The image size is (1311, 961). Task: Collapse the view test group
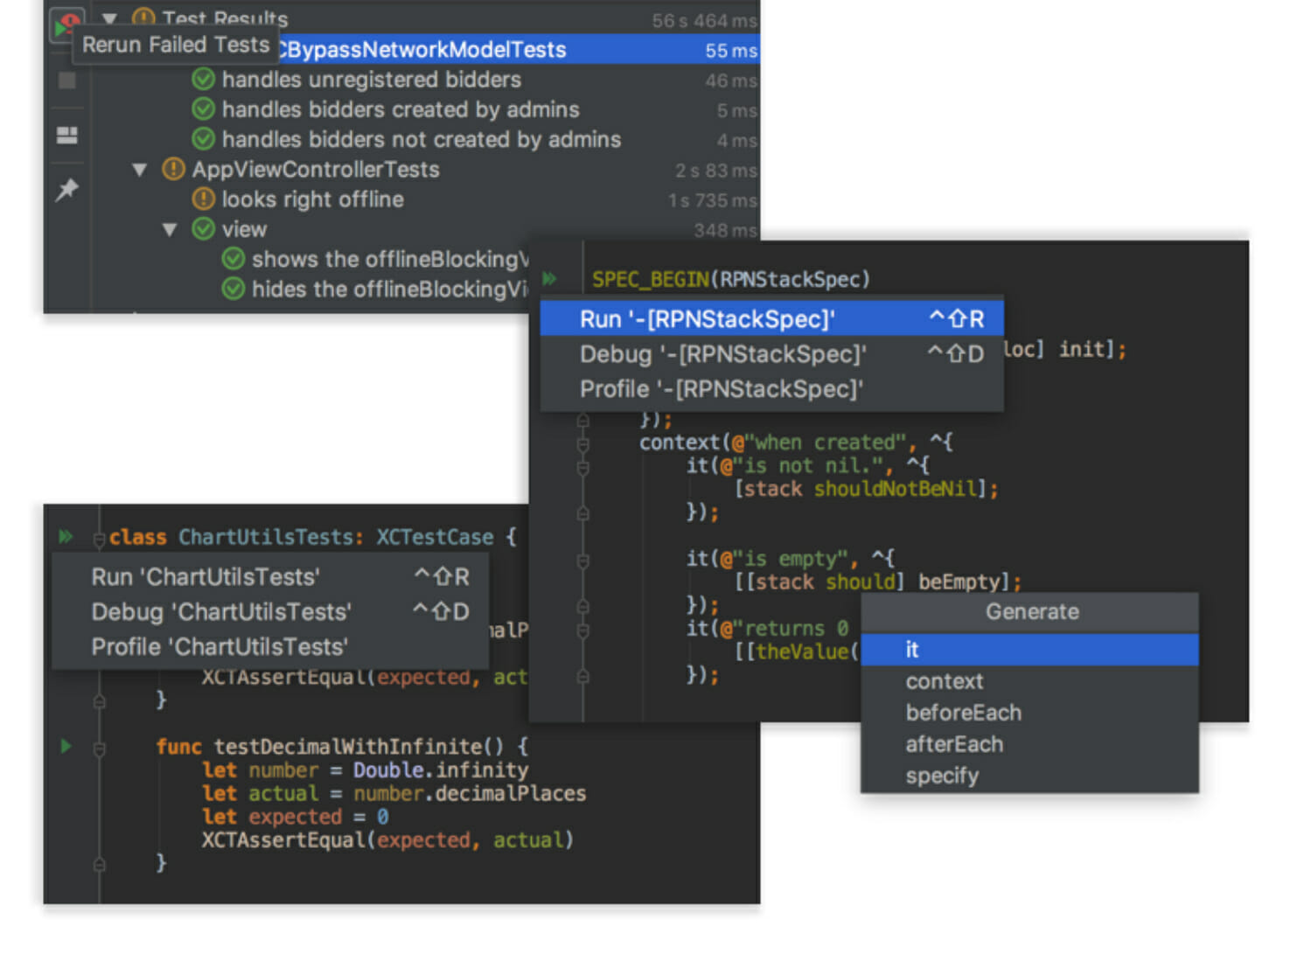click(x=170, y=229)
